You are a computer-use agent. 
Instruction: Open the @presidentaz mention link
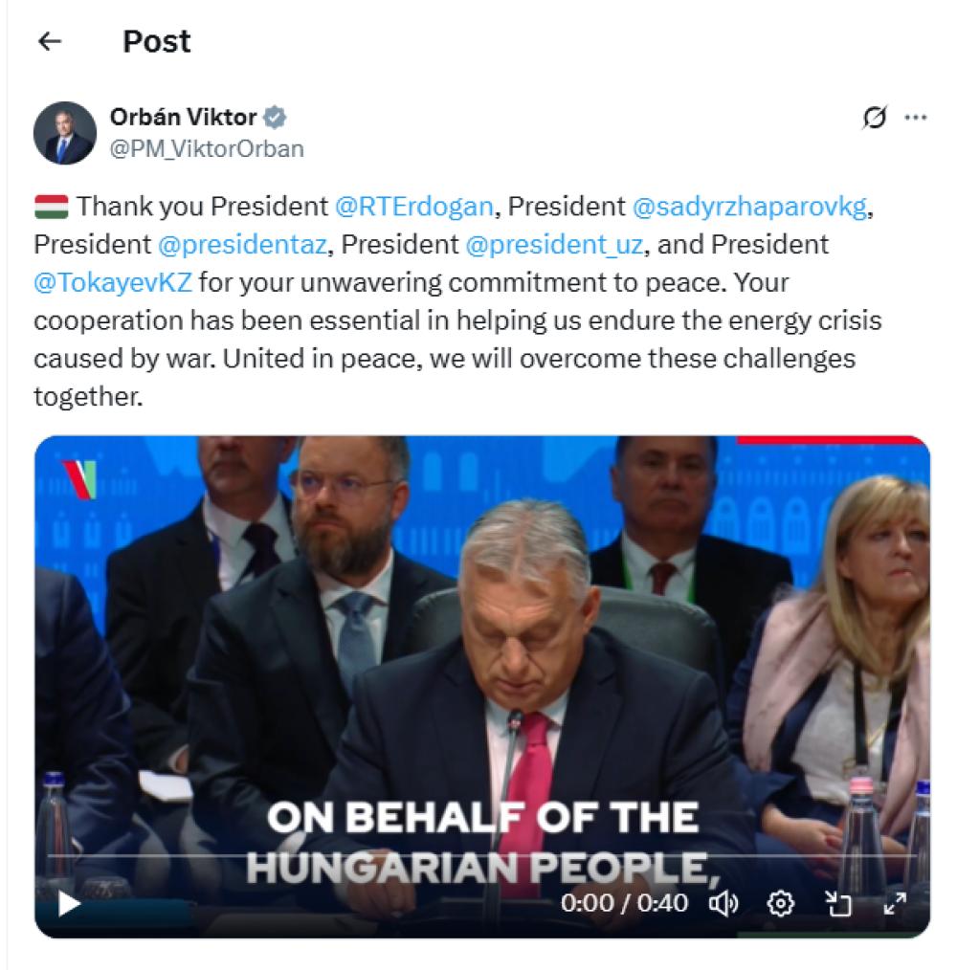(x=242, y=245)
